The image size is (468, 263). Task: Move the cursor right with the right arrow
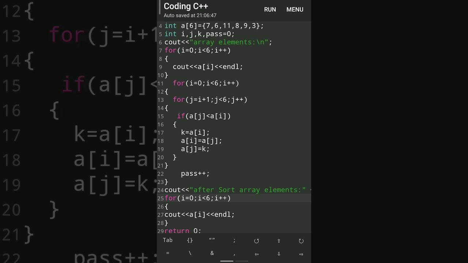pos(301,254)
